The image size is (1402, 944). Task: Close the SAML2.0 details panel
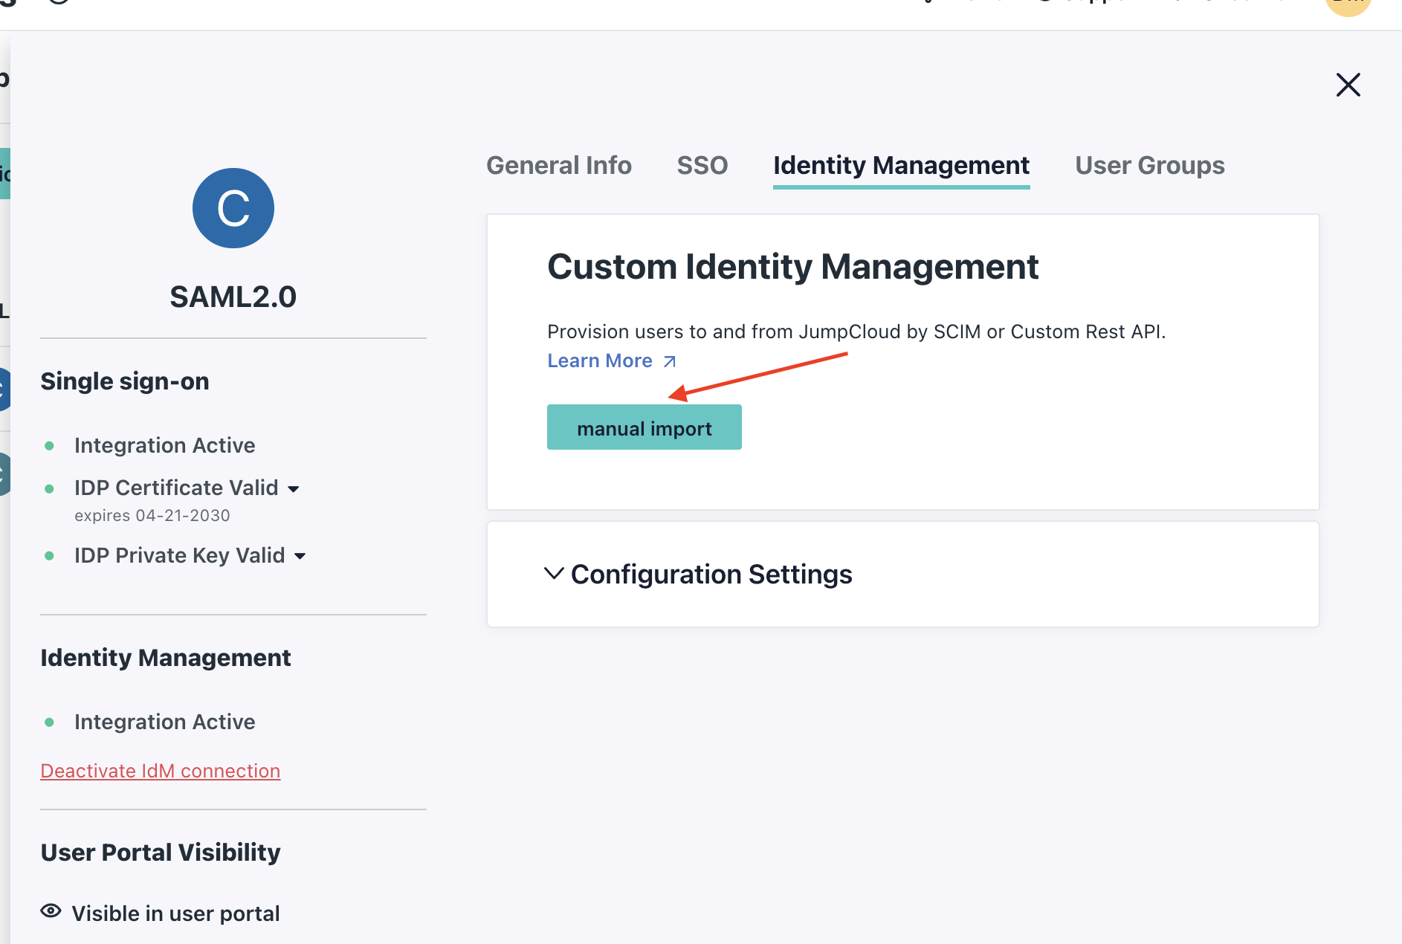[x=1348, y=85]
